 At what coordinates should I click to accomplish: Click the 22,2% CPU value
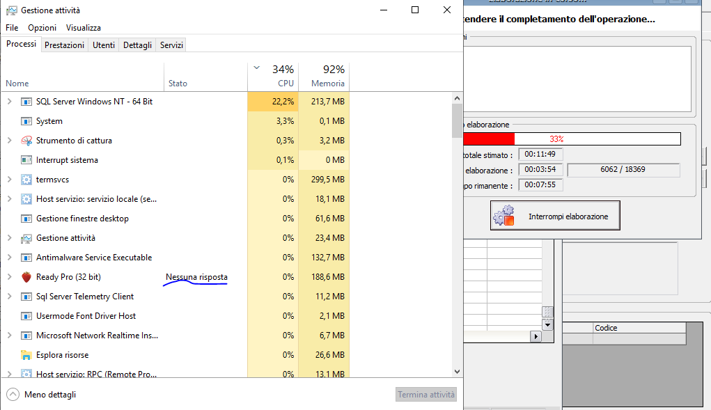283,102
